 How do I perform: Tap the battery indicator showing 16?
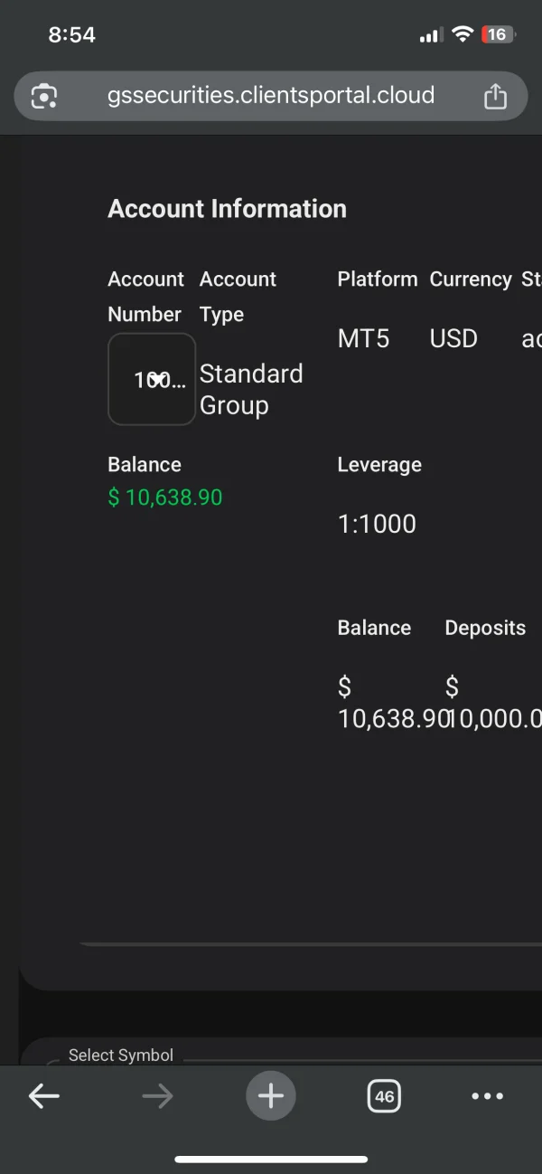pos(497,34)
